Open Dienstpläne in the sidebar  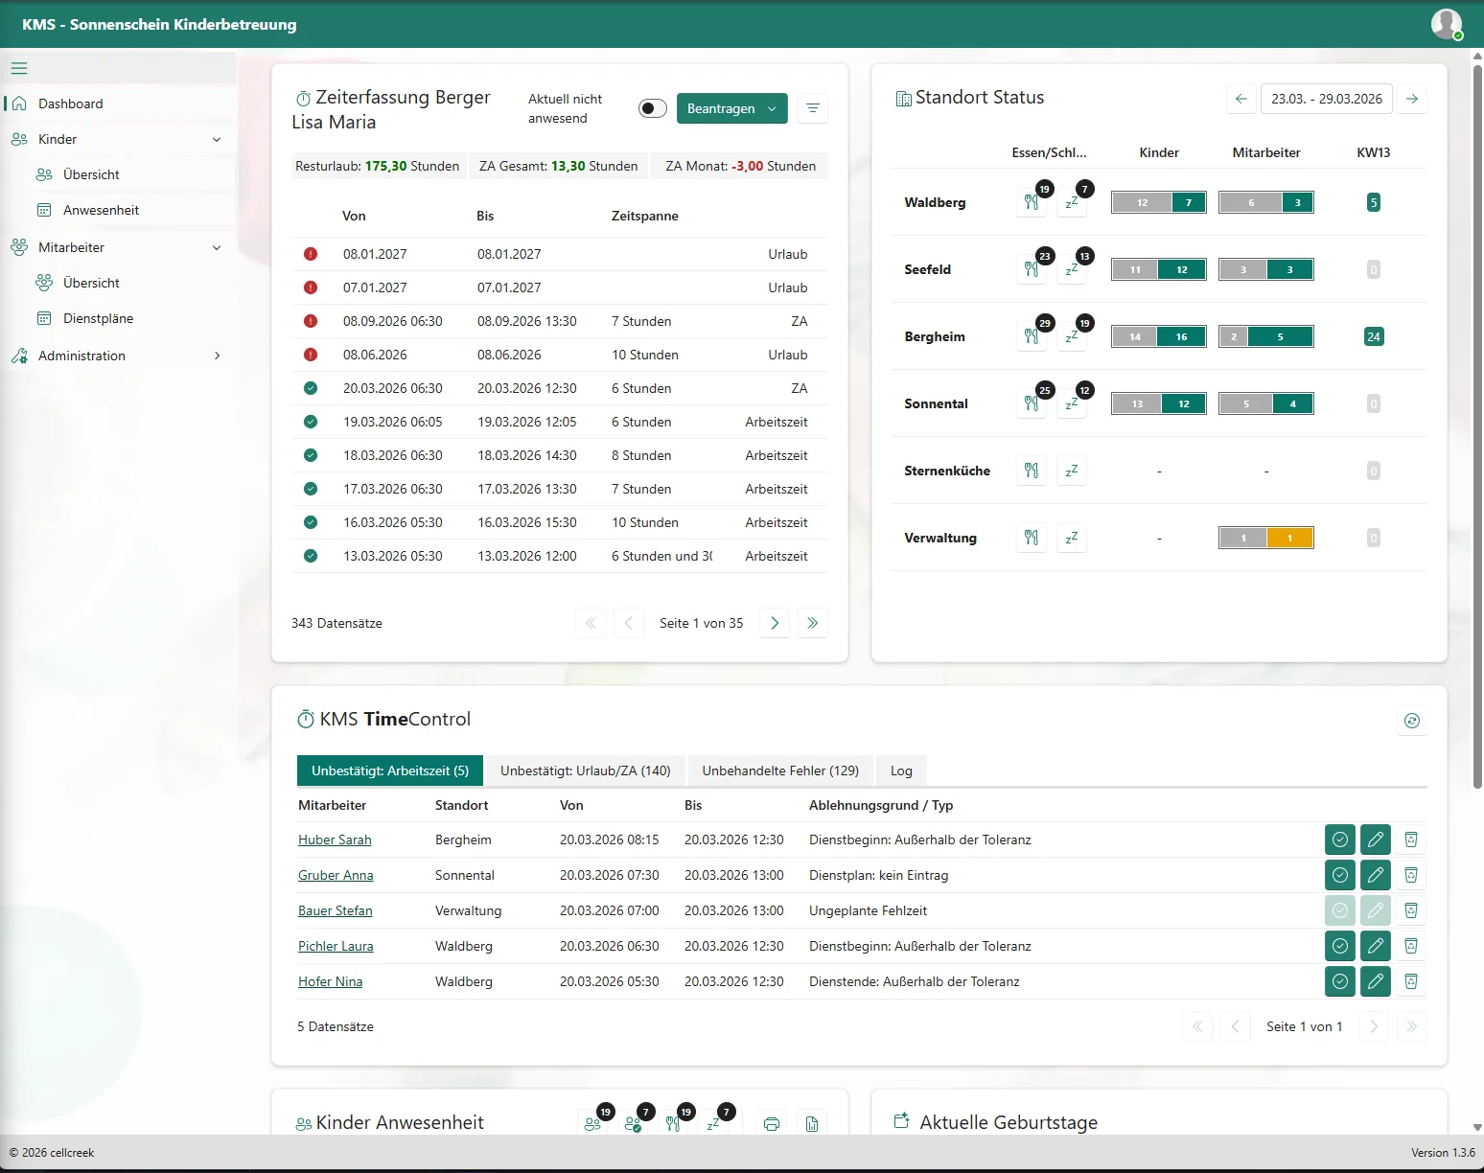(99, 318)
